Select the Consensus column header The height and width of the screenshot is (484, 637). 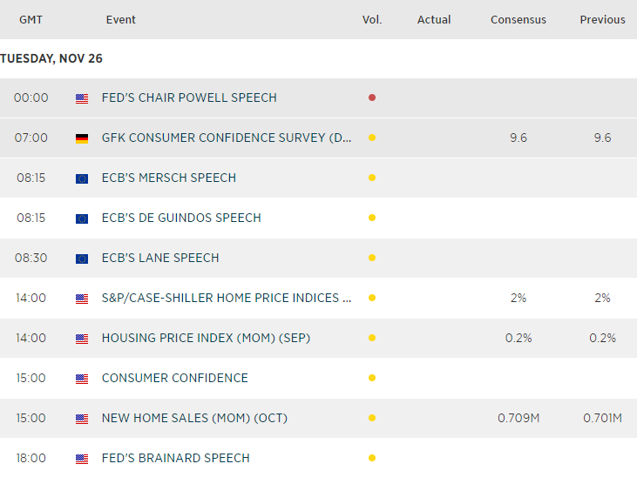tap(518, 19)
